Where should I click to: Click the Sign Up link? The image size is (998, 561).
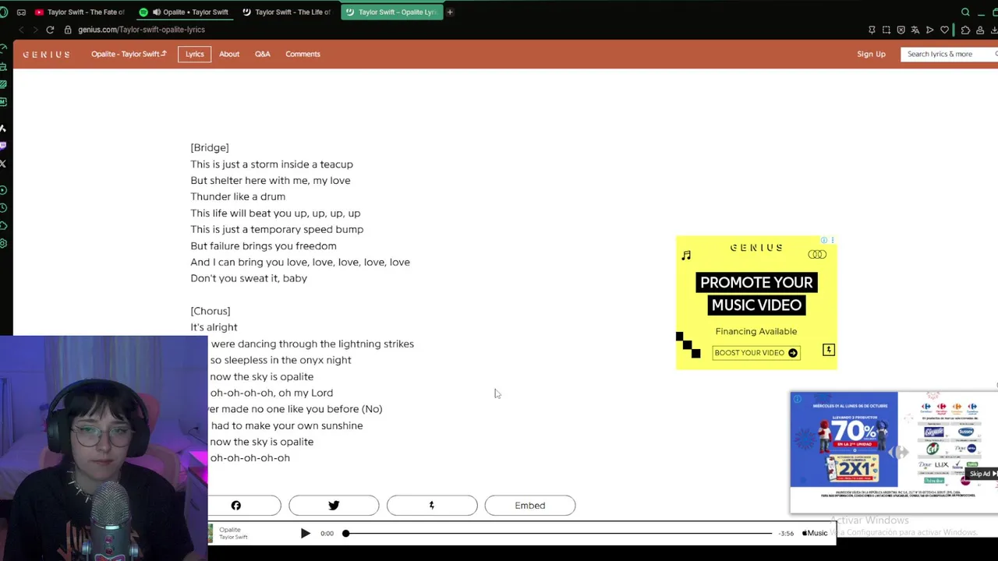coord(871,54)
